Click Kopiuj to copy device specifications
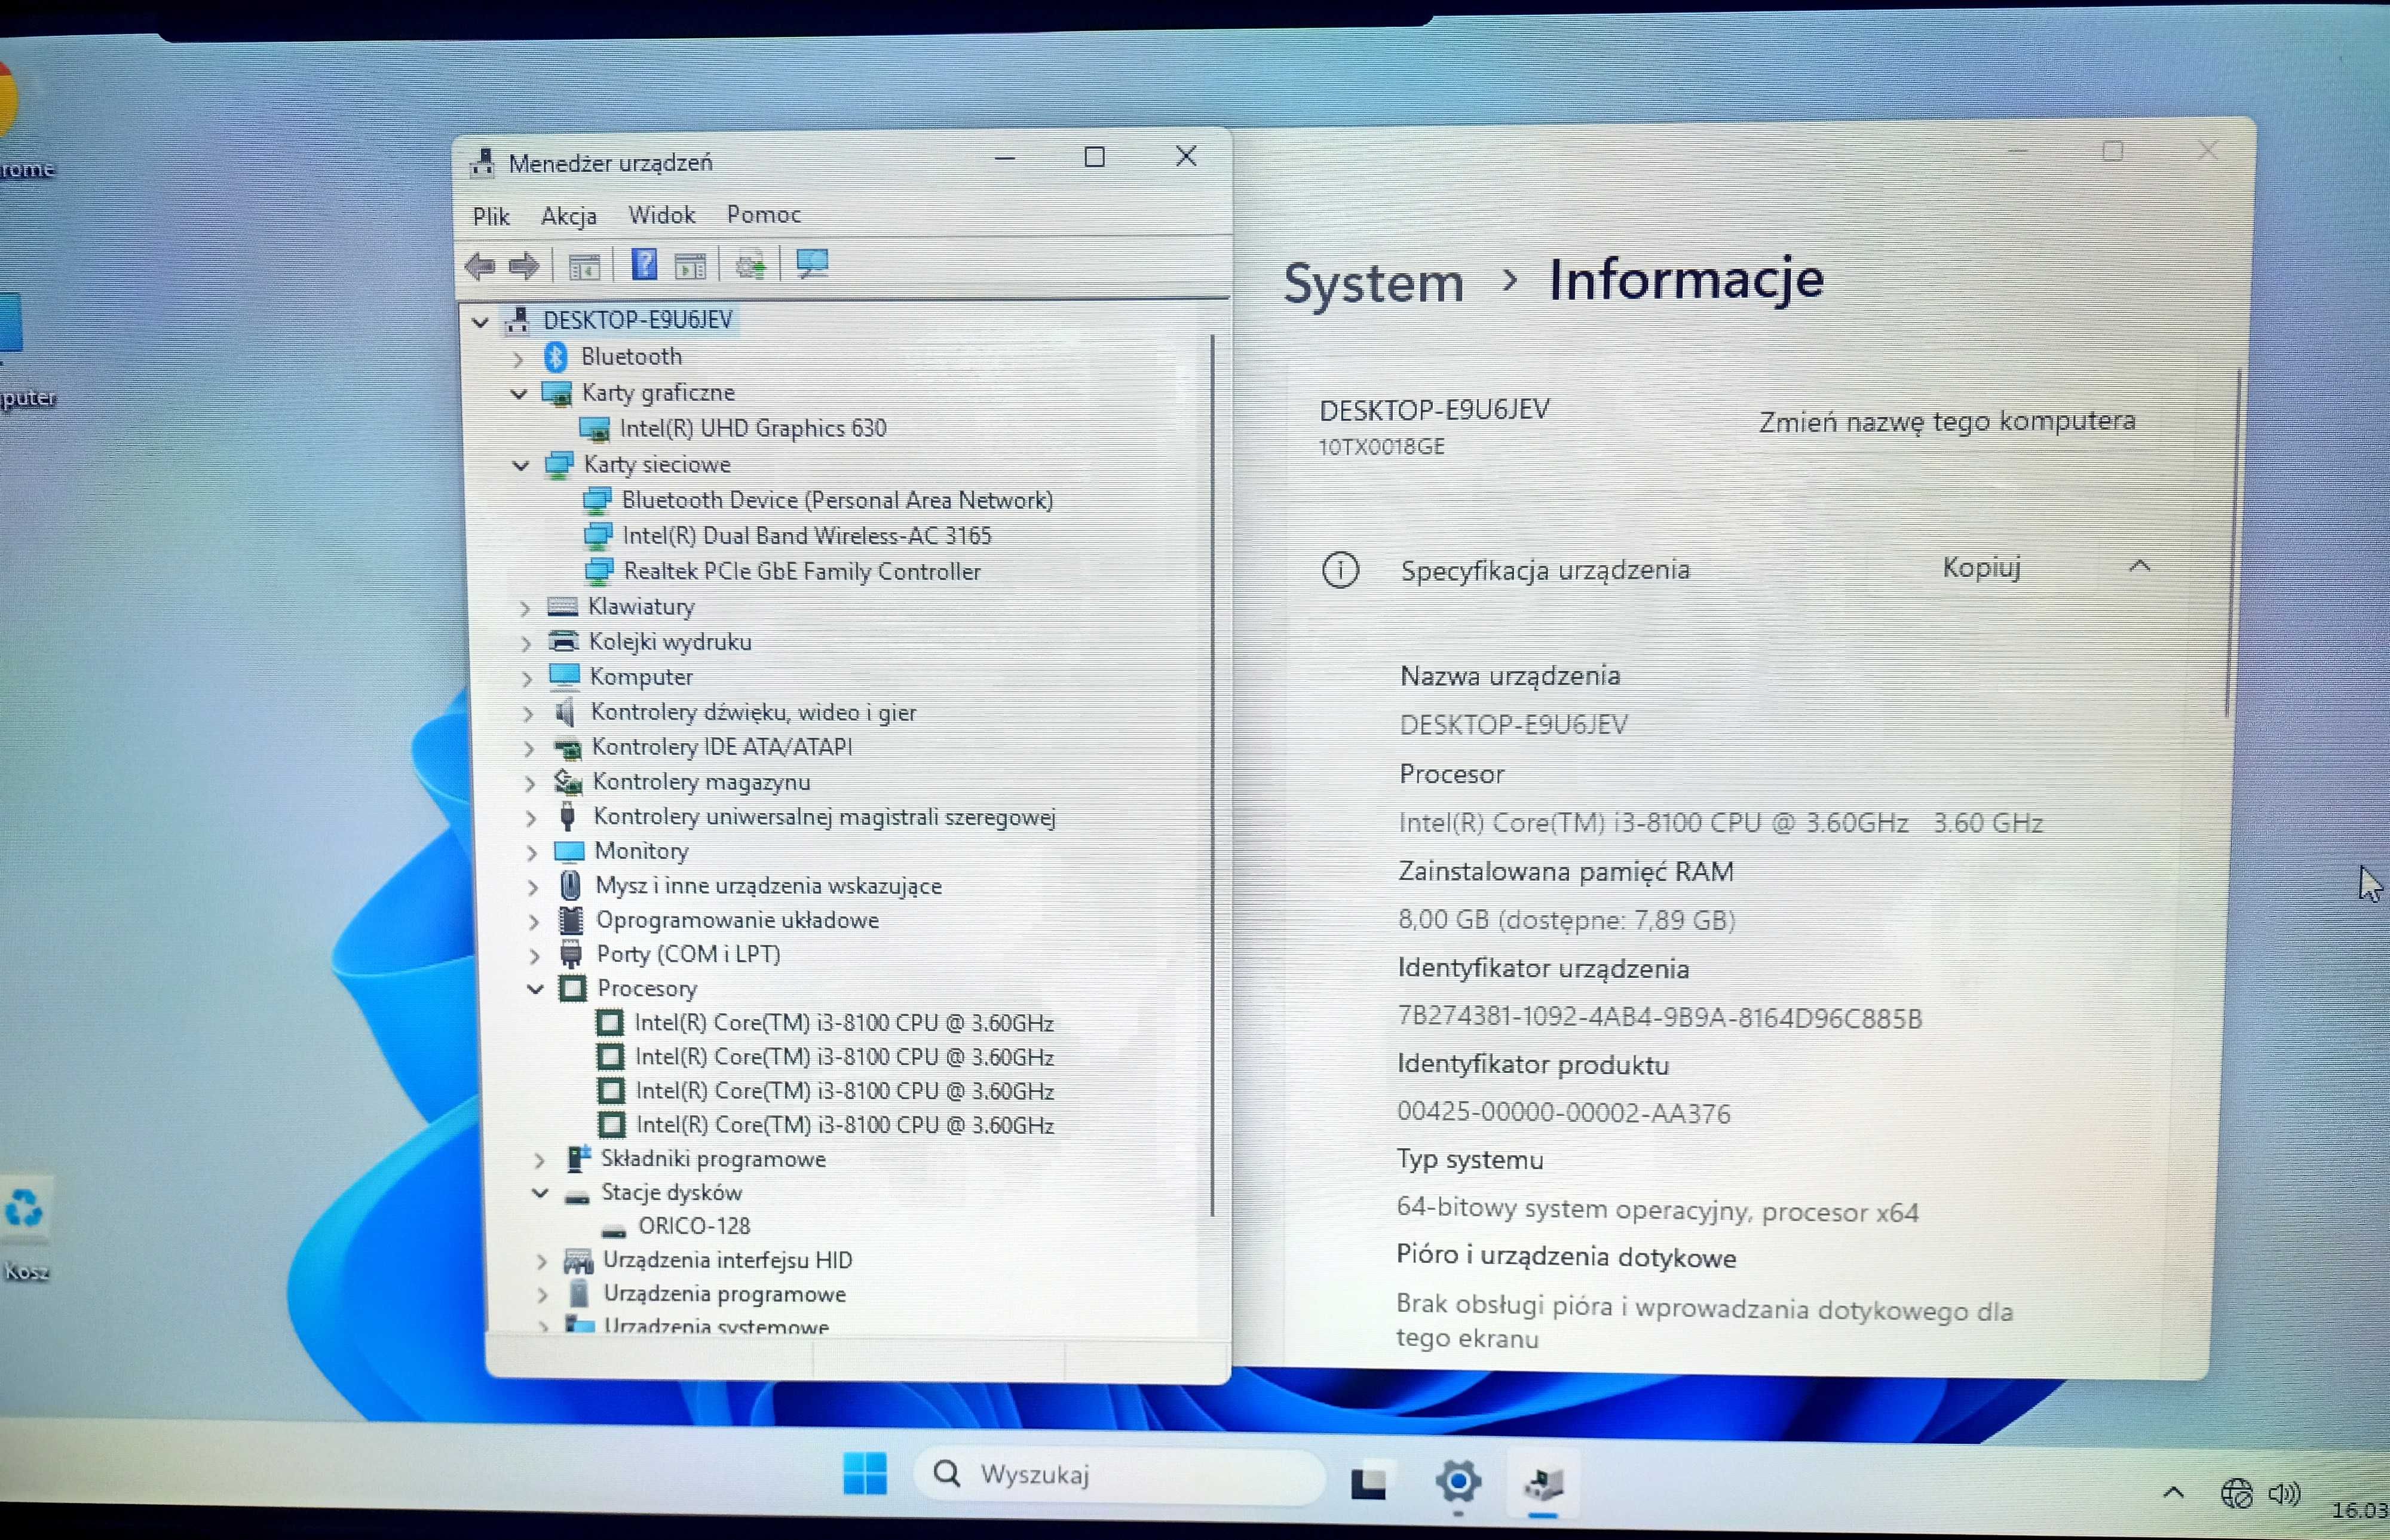This screenshot has height=1540, width=2390. pyautogui.click(x=1981, y=568)
